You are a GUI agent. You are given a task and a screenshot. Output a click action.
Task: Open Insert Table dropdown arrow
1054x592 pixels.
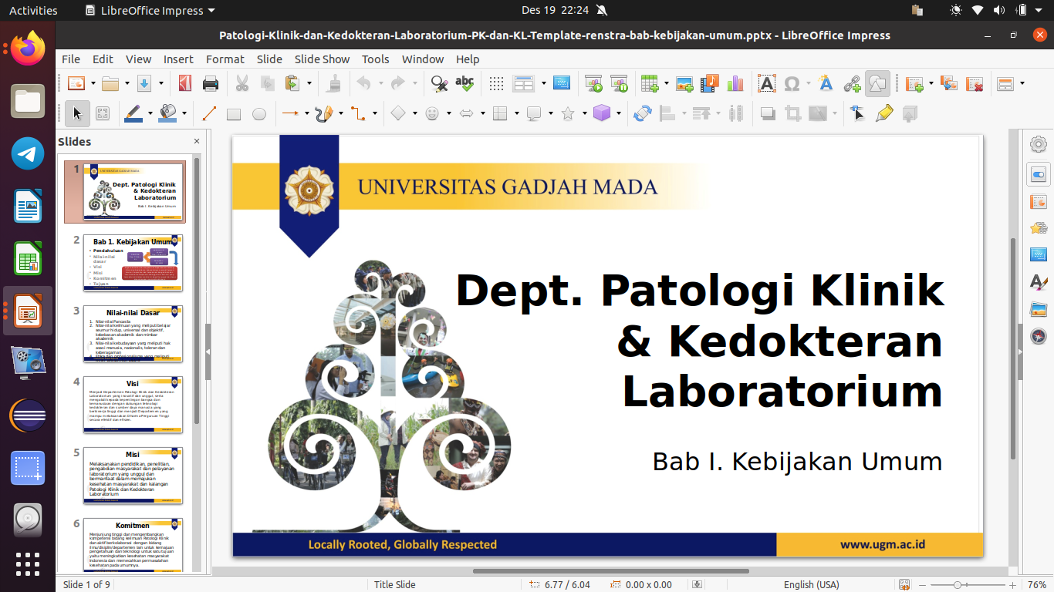(666, 83)
